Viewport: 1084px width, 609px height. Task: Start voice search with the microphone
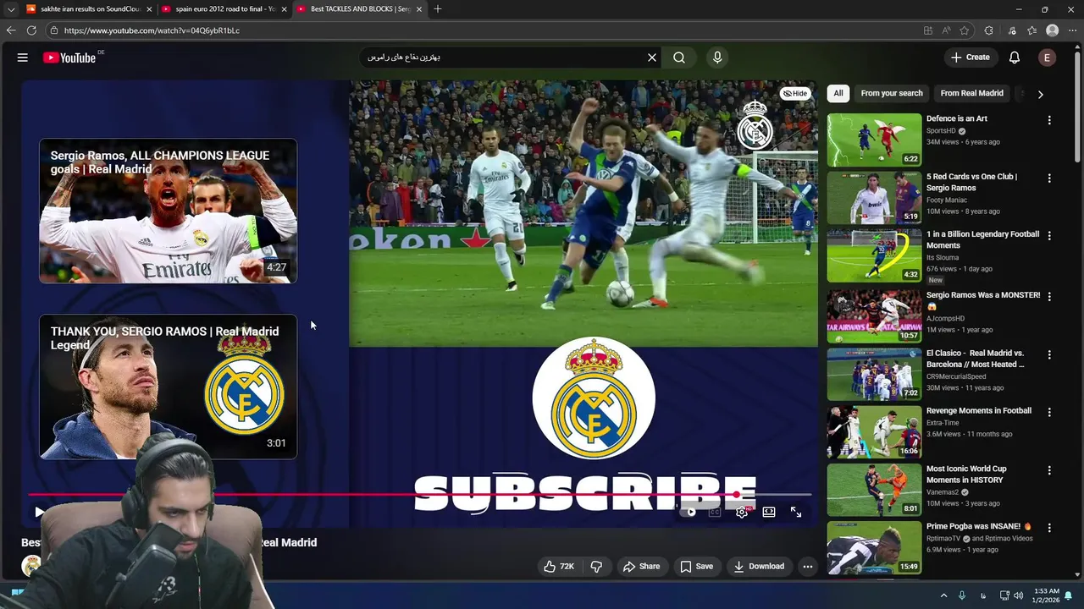tap(717, 58)
